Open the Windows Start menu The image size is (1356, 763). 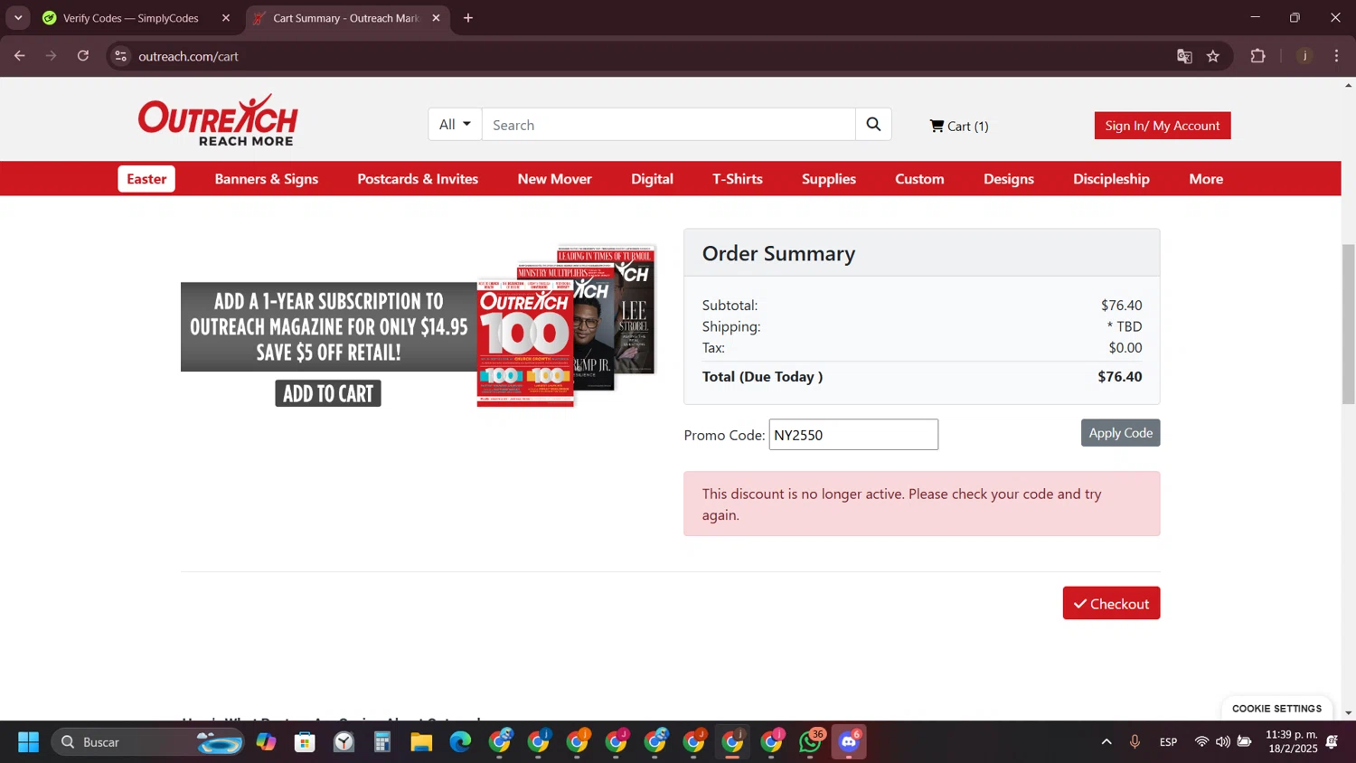[29, 742]
